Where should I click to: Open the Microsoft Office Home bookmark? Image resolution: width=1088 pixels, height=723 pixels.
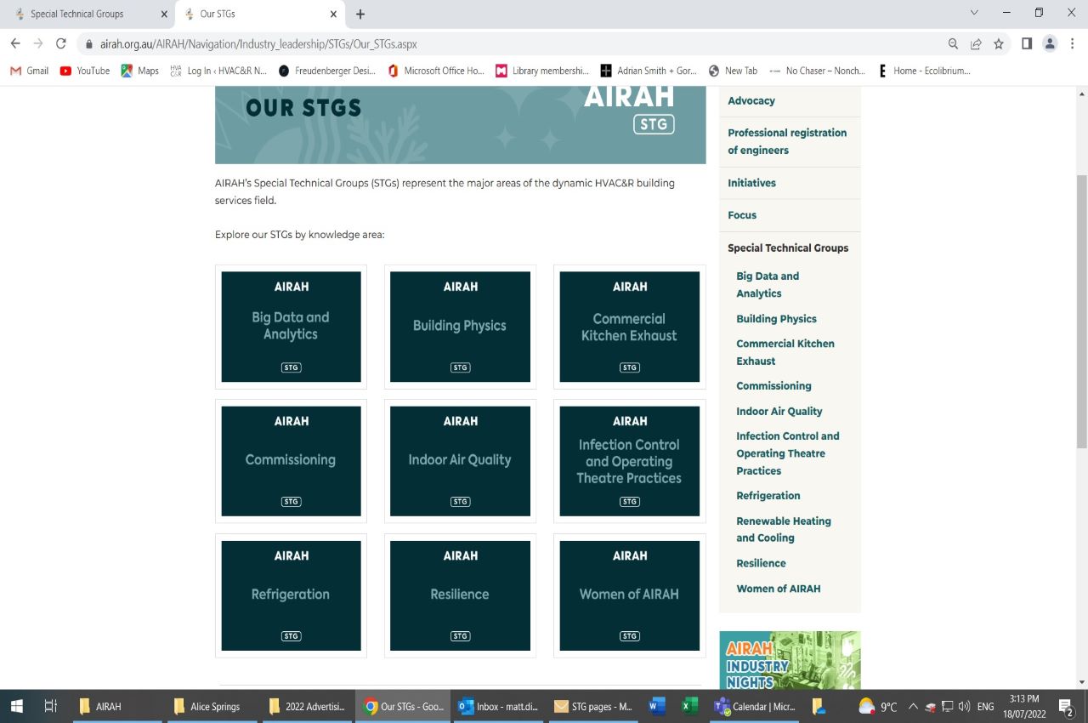point(436,71)
